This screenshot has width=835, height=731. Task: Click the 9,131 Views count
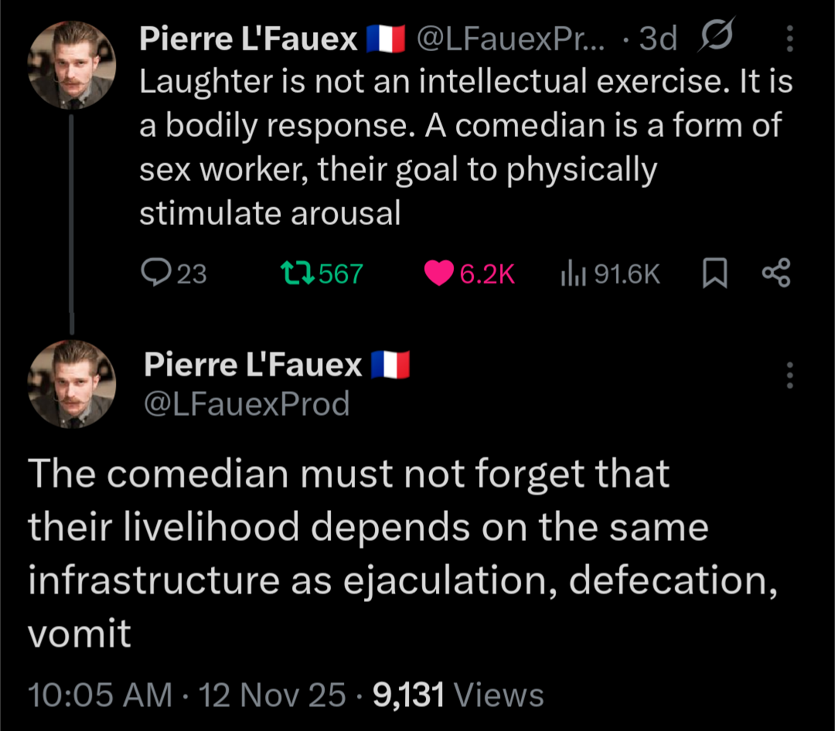(458, 695)
